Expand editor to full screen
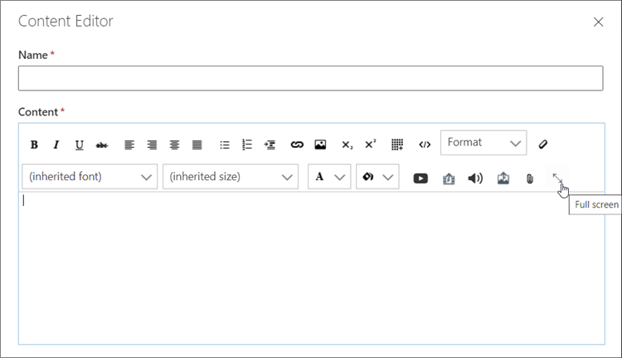 [x=557, y=178]
